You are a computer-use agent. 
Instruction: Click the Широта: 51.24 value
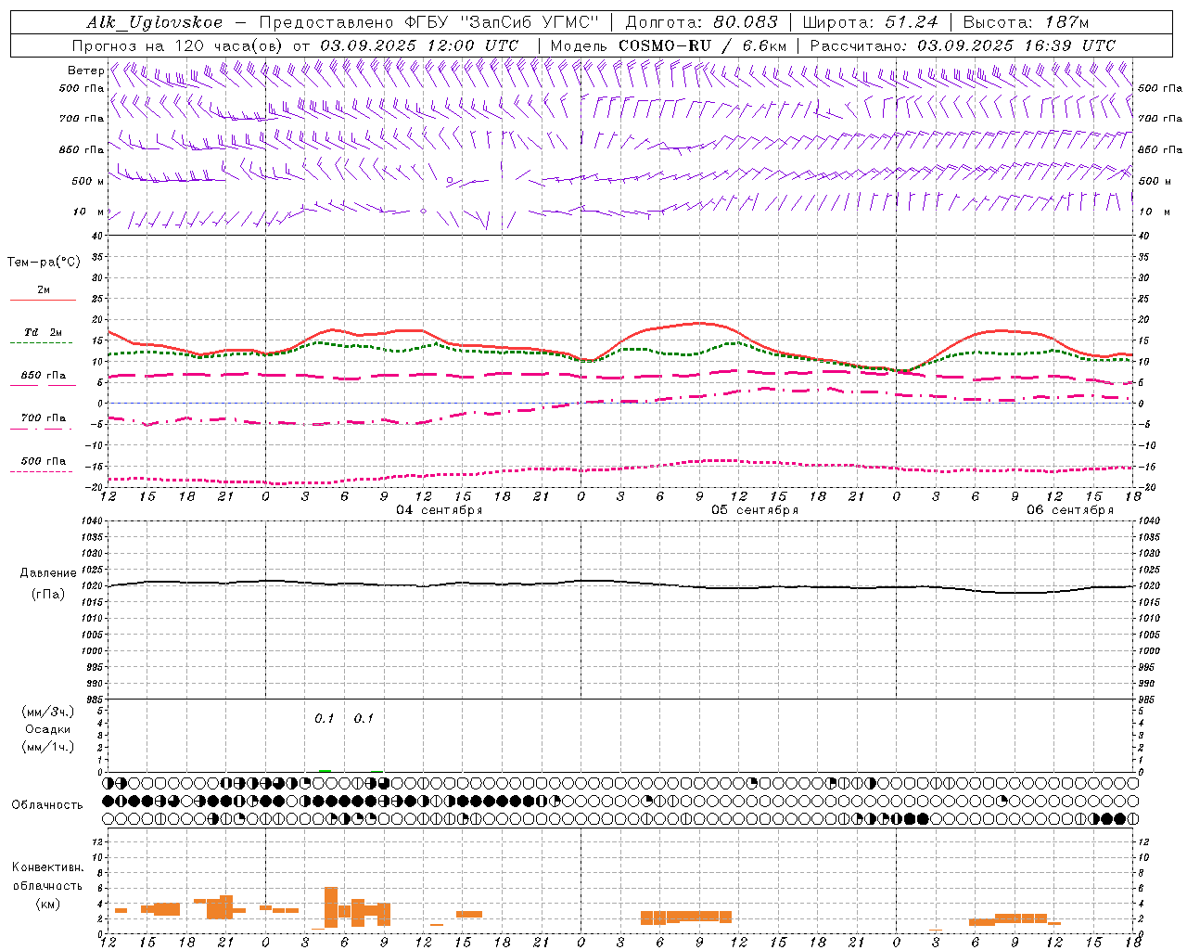click(x=870, y=22)
